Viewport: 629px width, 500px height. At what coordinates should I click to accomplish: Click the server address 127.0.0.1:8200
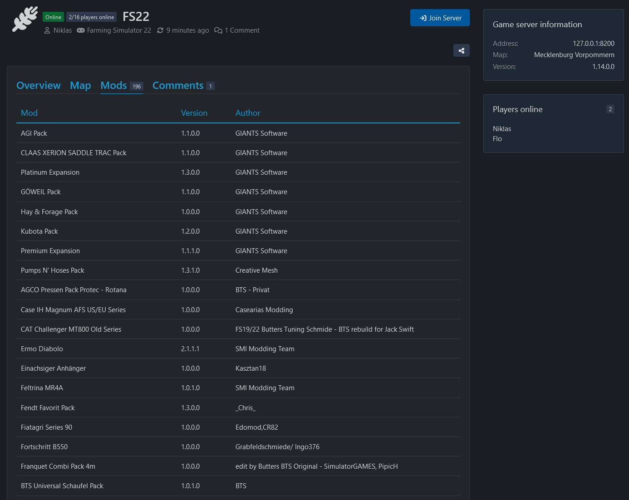pyautogui.click(x=593, y=44)
